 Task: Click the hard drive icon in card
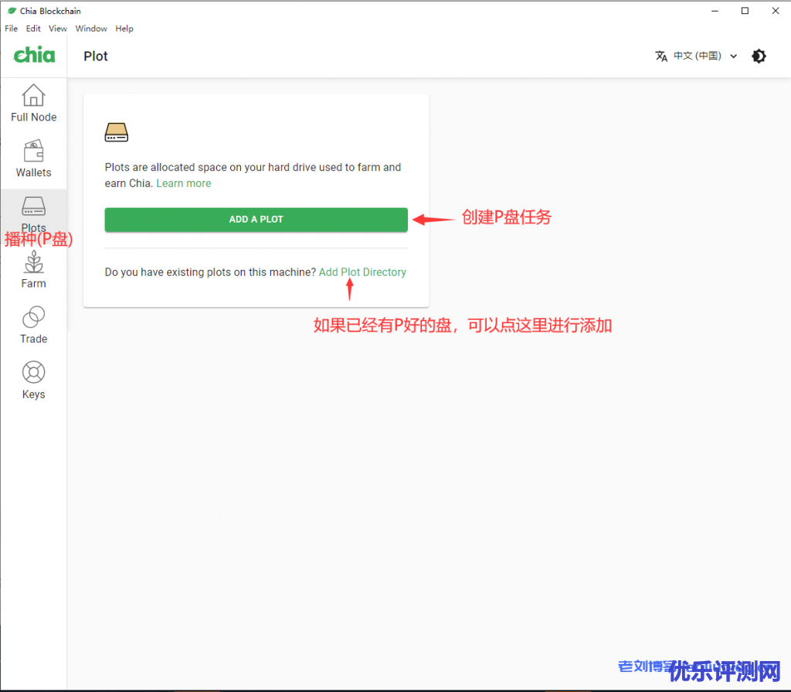tap(117, 132)
